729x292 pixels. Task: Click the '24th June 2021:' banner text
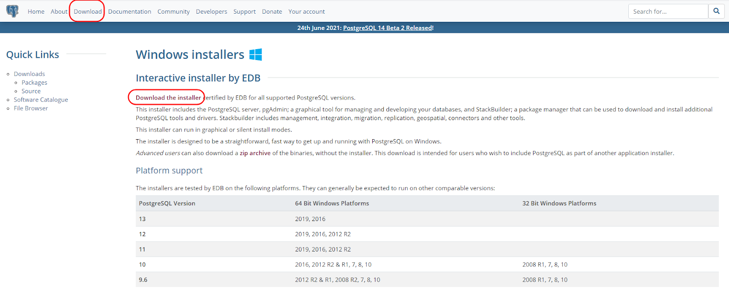[x=319, y=28]
